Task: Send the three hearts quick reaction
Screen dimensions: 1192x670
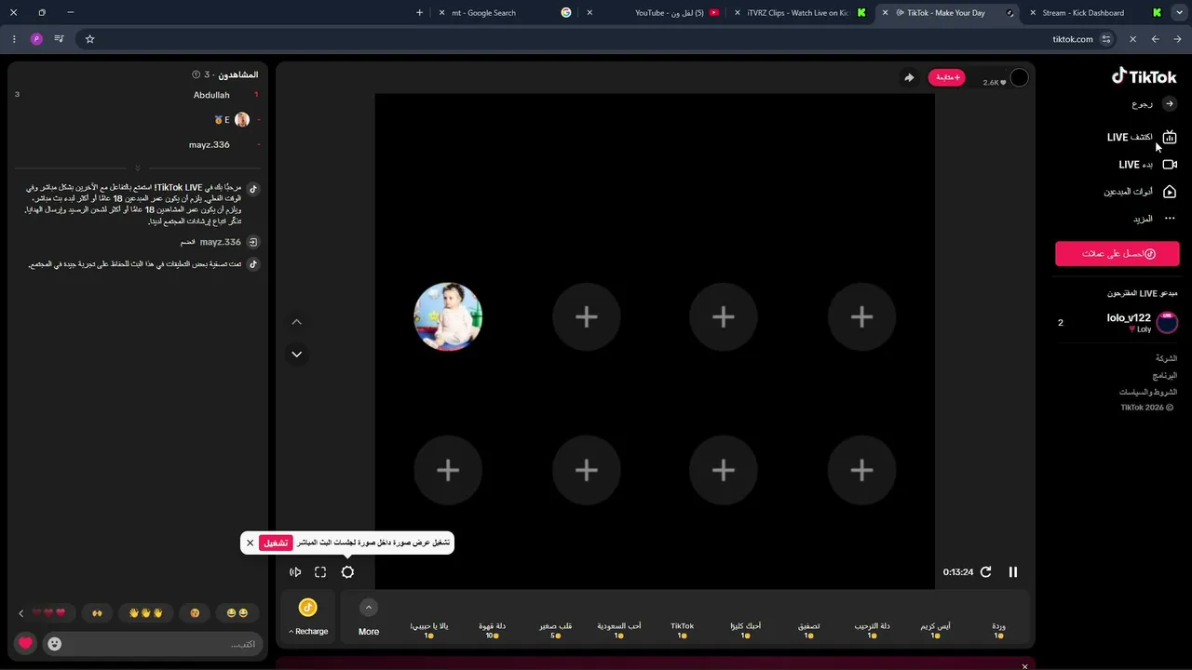Action: click(49, 613)
